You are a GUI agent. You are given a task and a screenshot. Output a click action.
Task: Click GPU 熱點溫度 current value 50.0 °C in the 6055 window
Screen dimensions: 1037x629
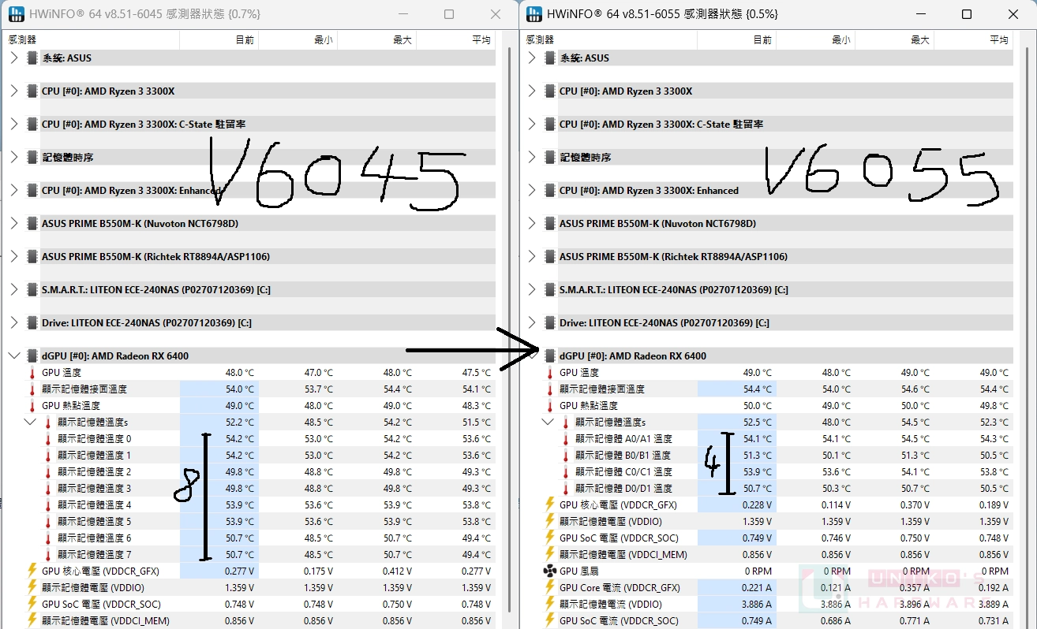click(758, 405)
